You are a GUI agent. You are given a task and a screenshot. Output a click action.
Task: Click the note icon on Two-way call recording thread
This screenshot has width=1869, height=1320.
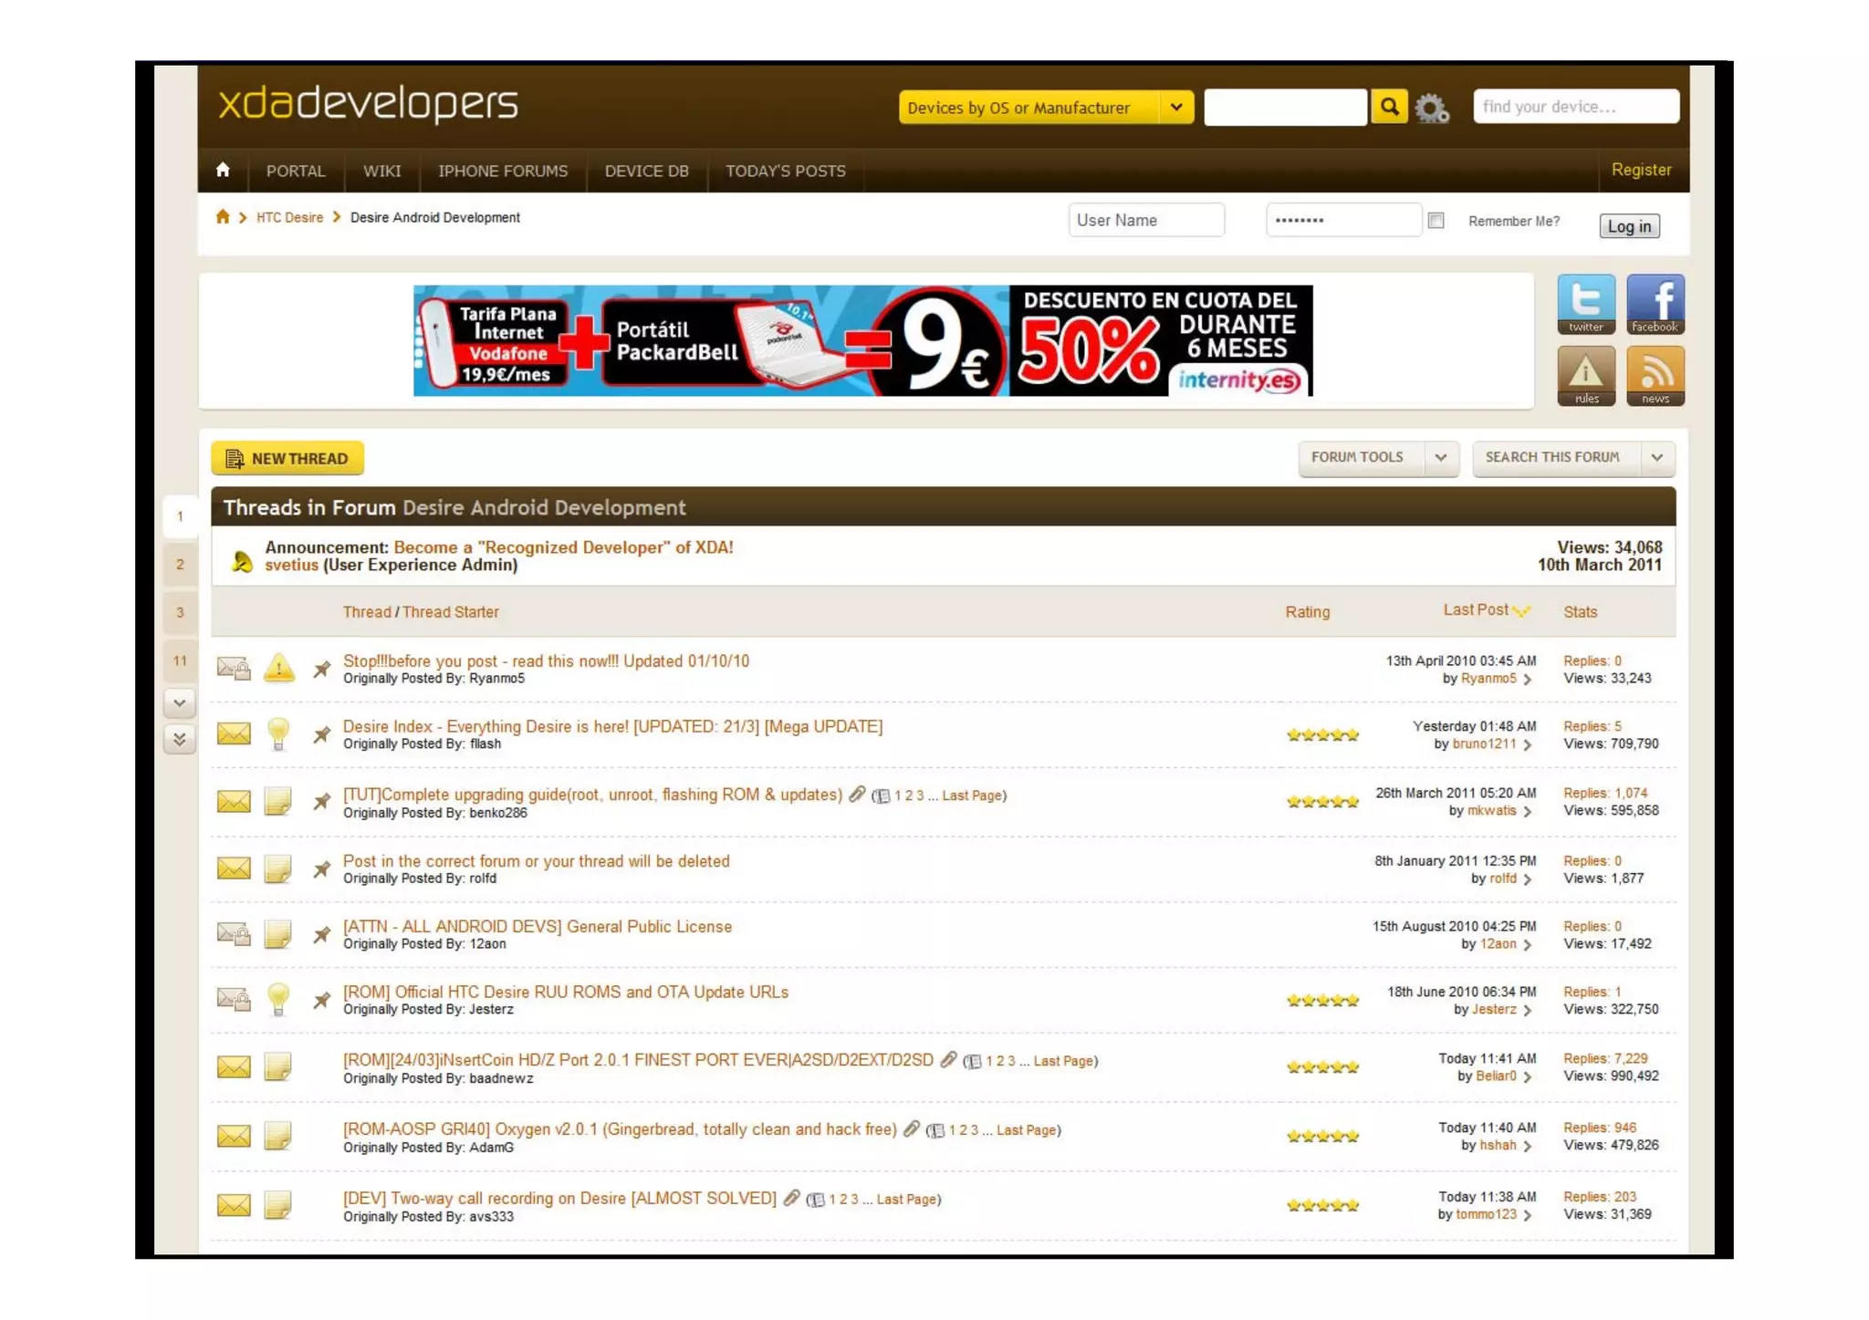(277, 1205)
